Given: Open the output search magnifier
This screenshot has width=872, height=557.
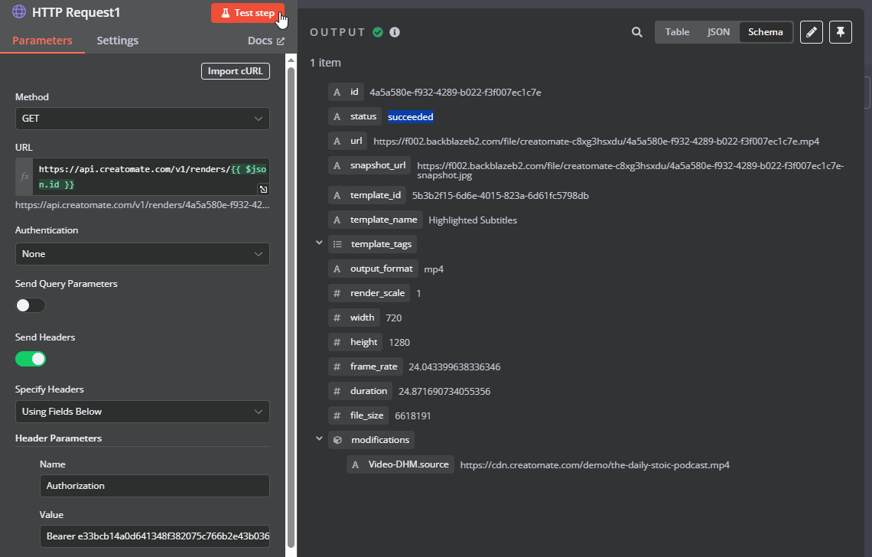Looking at the screenshot, I should tap(636, 32).
